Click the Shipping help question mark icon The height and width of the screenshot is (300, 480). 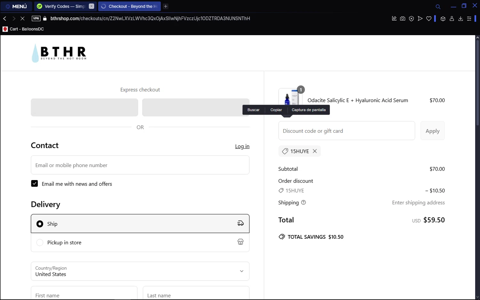click(304, 202)
